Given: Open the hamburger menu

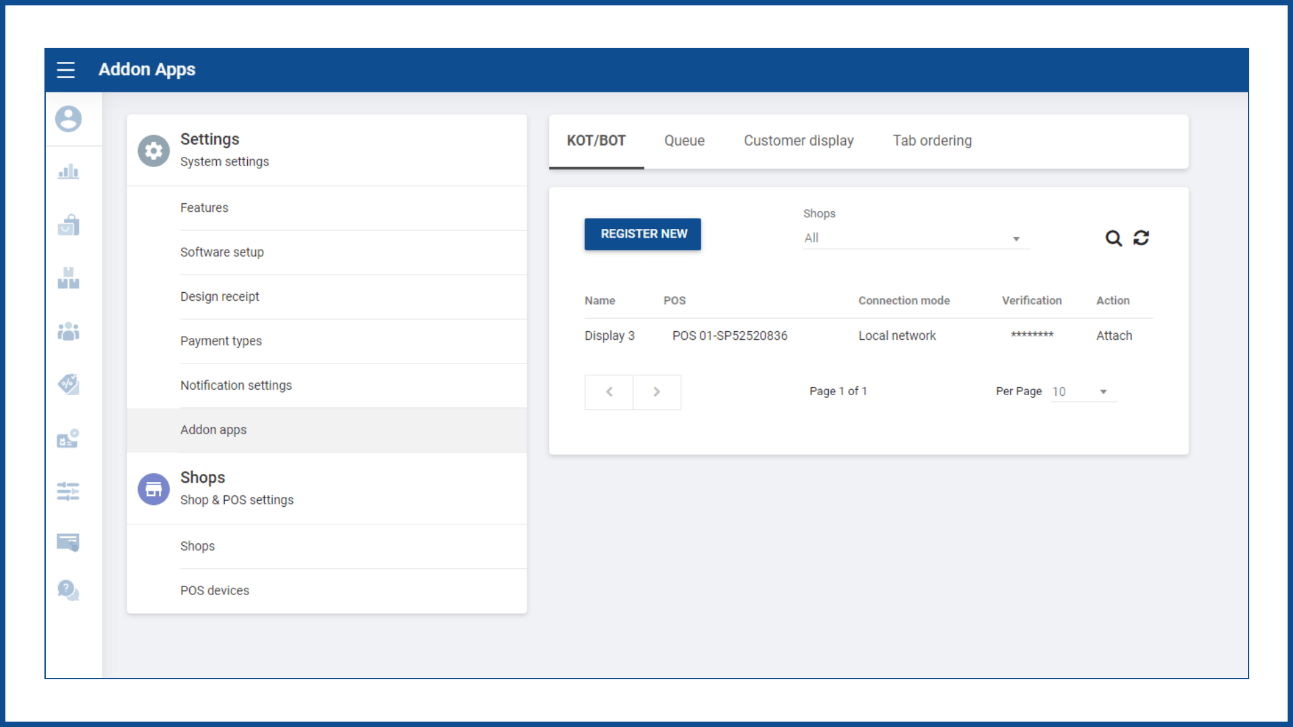Looking at the screenshot, I should pos(65,70).
